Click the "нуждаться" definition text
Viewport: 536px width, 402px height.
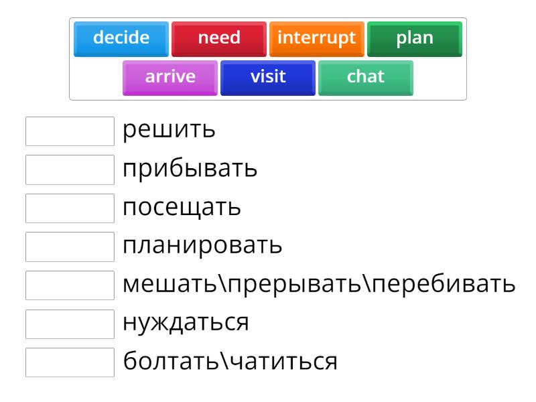(186, 323)
